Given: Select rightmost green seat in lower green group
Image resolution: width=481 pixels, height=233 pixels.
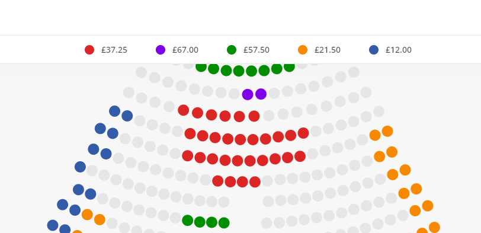Looking at the screenshot, I should tap(224, 222).
